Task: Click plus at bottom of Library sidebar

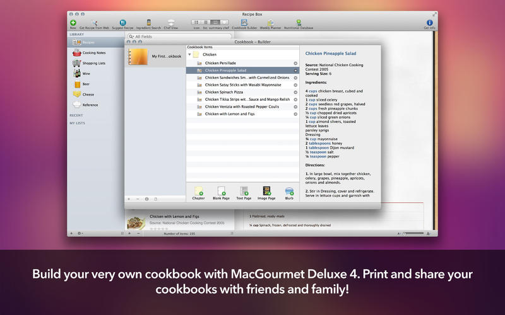Action: [71, 233]
